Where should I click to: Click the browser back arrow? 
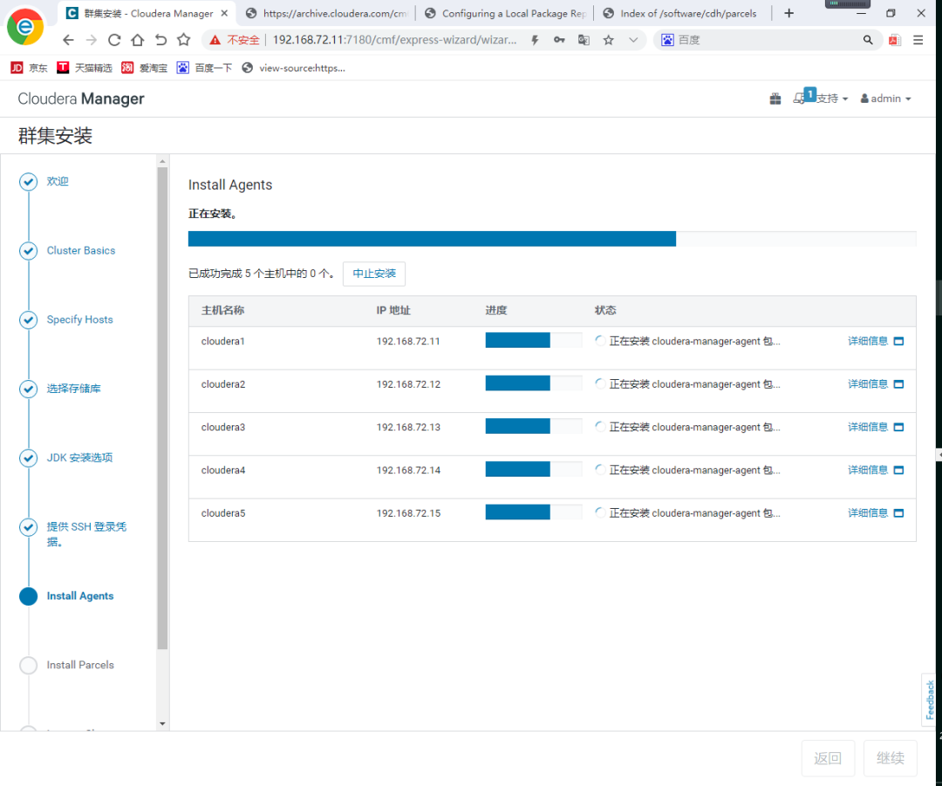click(68, 40)
